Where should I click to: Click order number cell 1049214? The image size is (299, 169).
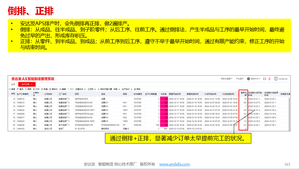[x=21, y=106]
